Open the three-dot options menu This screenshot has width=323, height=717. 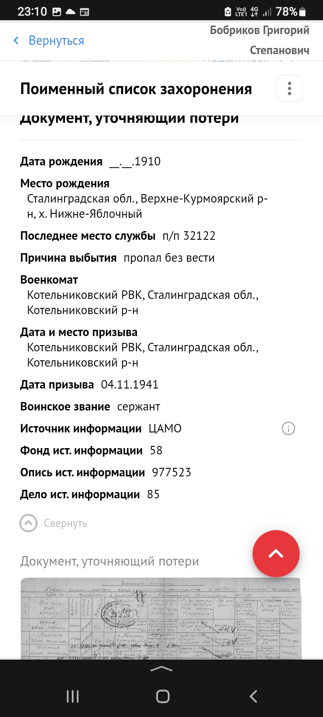(x=289, y=88)
